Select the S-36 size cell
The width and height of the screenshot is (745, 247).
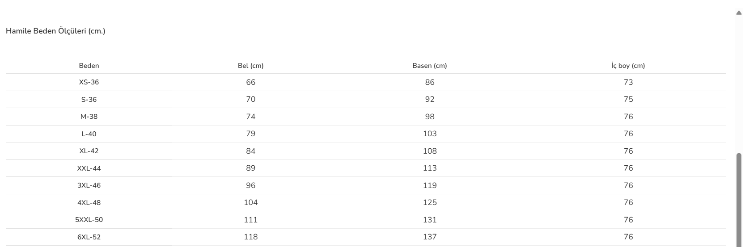89,100
